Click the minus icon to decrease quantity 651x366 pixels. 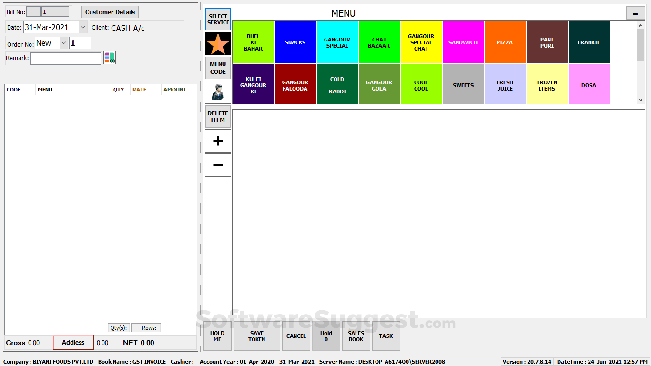[218, 165]
